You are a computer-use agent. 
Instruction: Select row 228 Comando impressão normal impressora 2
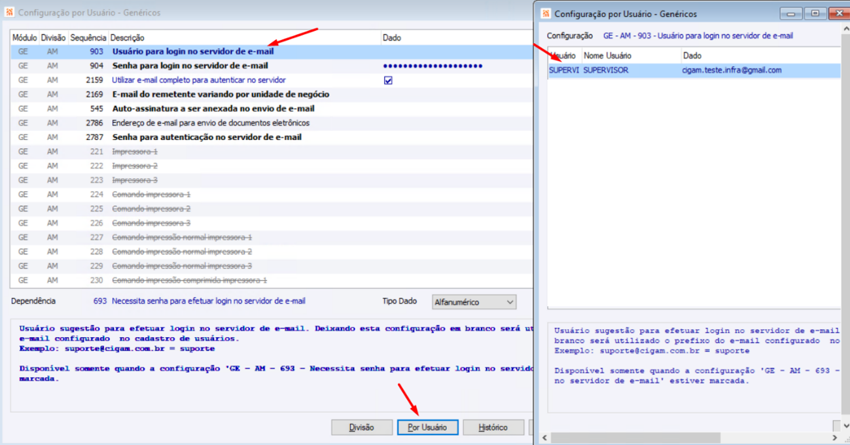[x=272, y=252]
